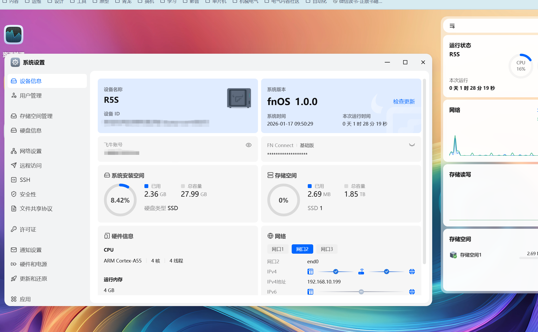Click Storage Space 1 volume icon
Viewport: 538px width, 332px height.
point(453,255)
